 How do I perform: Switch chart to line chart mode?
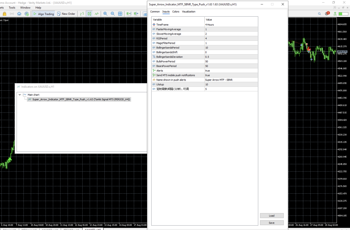tap(97, 14)
